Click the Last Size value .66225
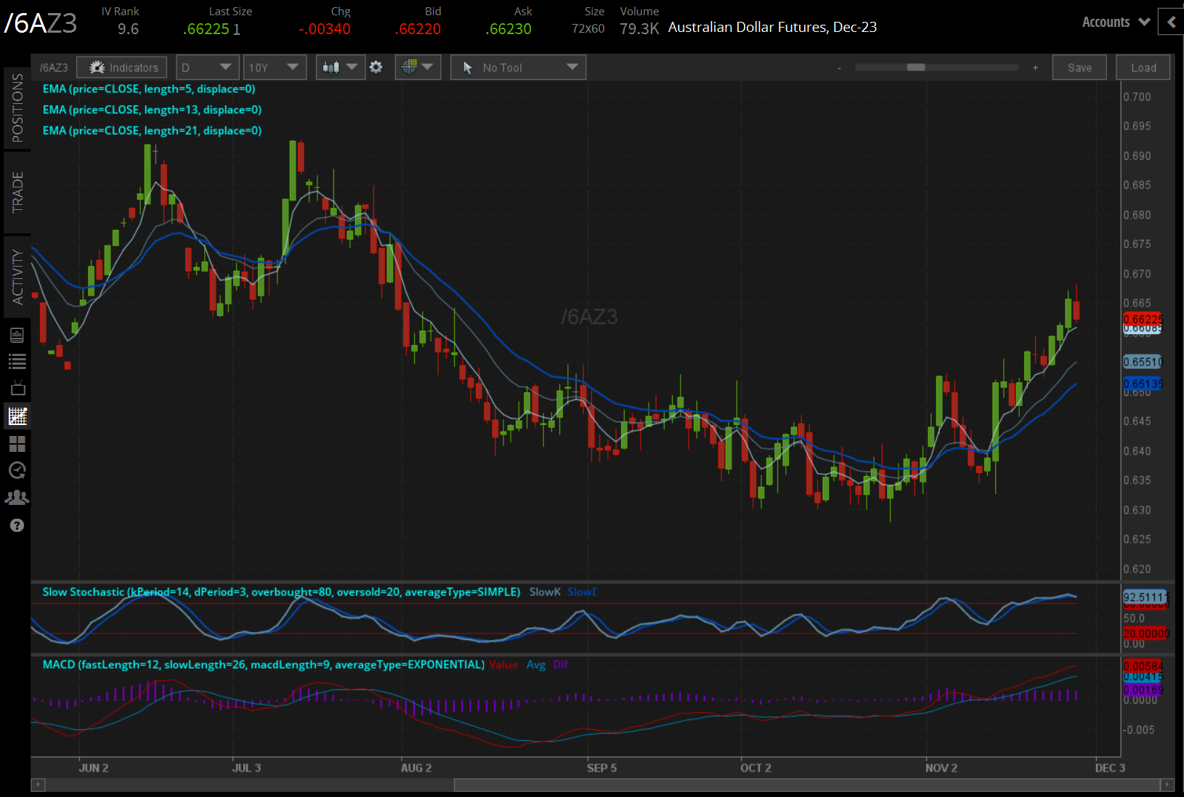The width and height of the screenshot is (1184, 797). click(206, 29)
